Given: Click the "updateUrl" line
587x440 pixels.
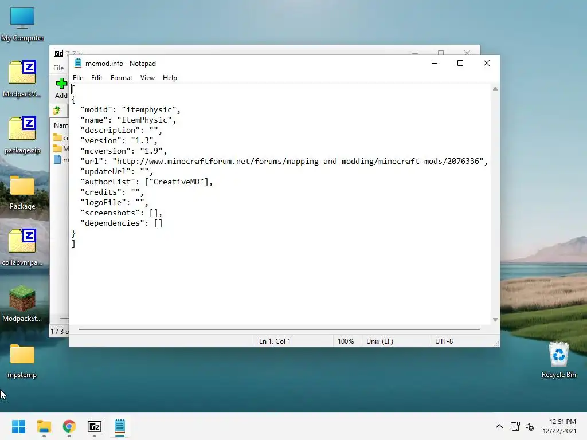Looking at the screenshot, I should 117,171.
